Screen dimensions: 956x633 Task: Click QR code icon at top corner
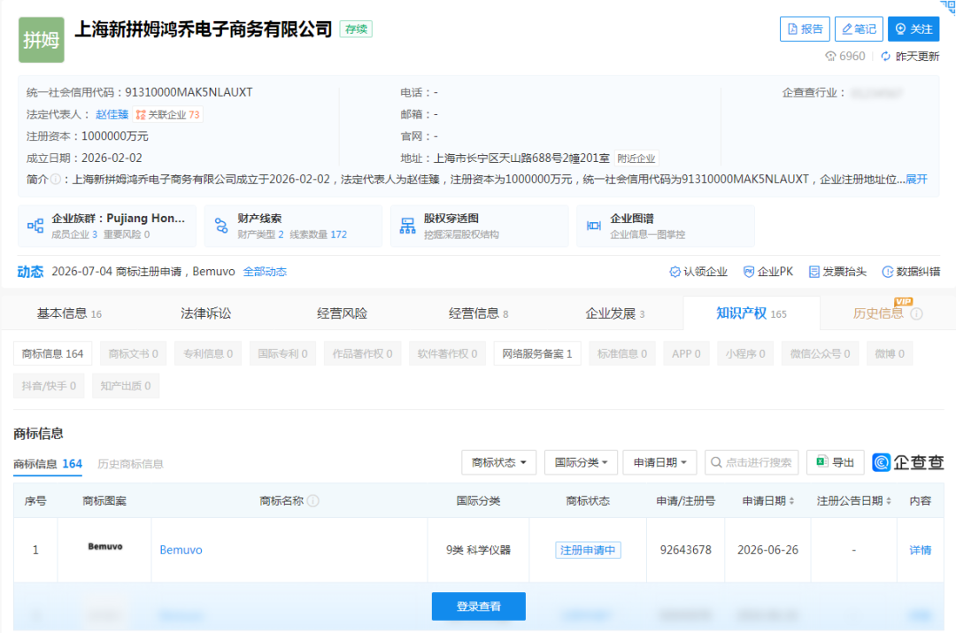(x=948, y=7)
